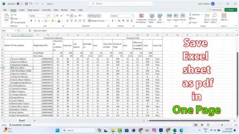Click the Percent Style icon
Screen dimensions: 239x134
[119, 21]
